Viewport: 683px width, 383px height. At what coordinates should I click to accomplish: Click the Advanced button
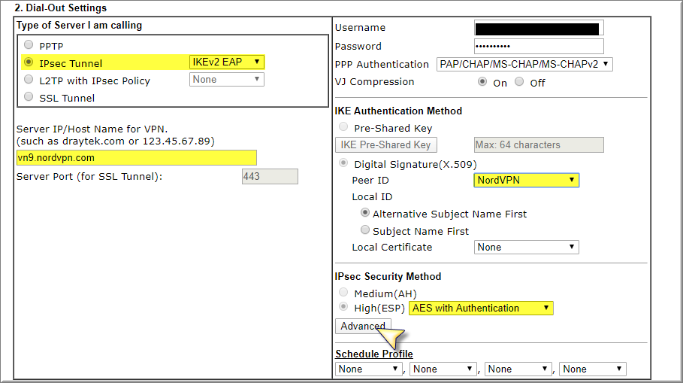363,327
